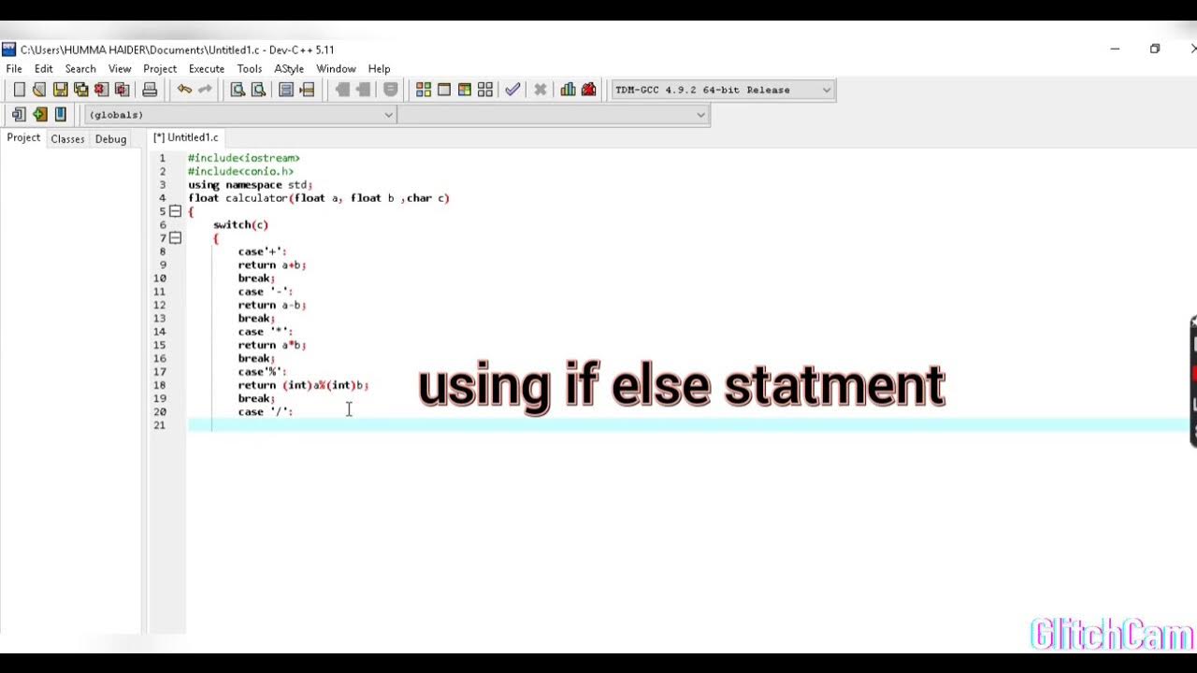This screenshot has height=673, width=1197.
Task: Open Find with the magnifier icon
Action: (238, 90)
